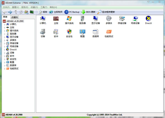Expand the 操作系统 tree node
Screen dimensions: 165x118
(4, 31)
